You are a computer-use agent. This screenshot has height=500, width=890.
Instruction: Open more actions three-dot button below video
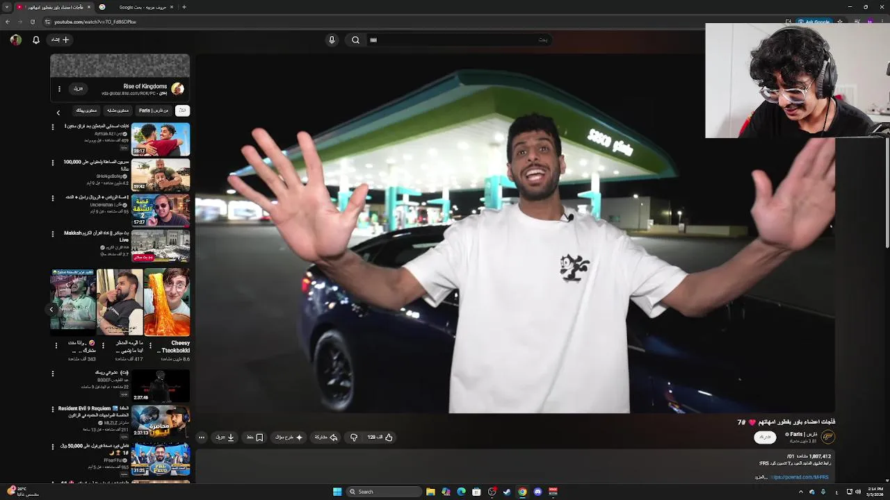[x=202, y=437]
